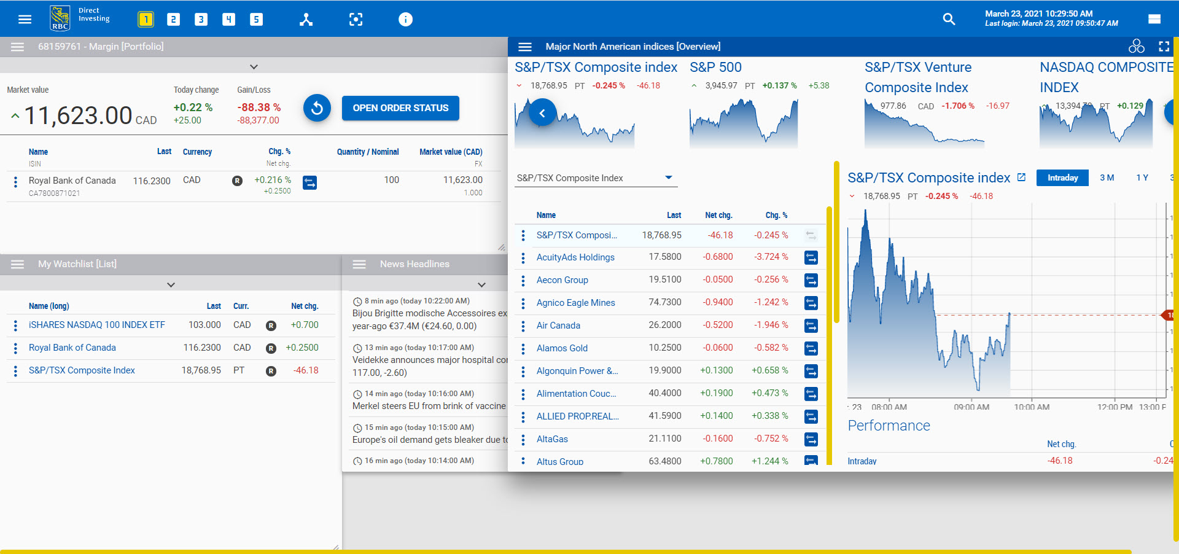This screenshot has width=1179, height=554.
Task: Click the search icon in the top bar
Action: [x=949, y=19]
